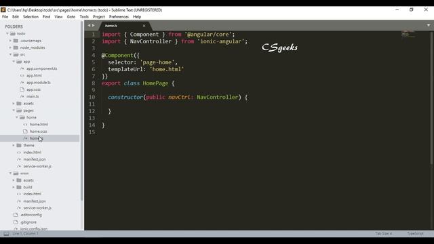Open index.html under the www folder

(32, 194)
